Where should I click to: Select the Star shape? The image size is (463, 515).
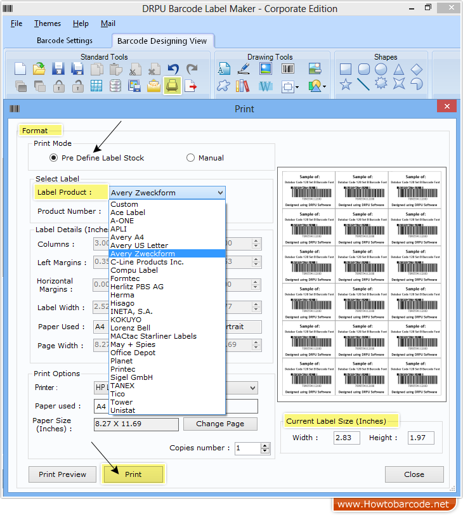(346, 84)
